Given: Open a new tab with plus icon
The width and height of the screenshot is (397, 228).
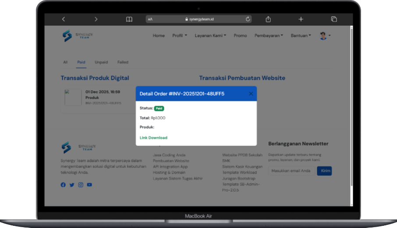Looking at the screenshot, I should tap(301, 19).
